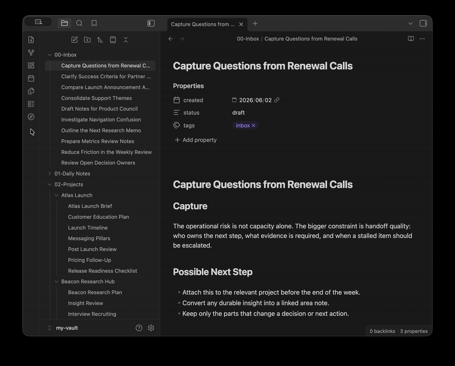Click 00-Inbox in the breadcrumb
This screenshot has width=455, height=366.
click(x=248, y=38)
